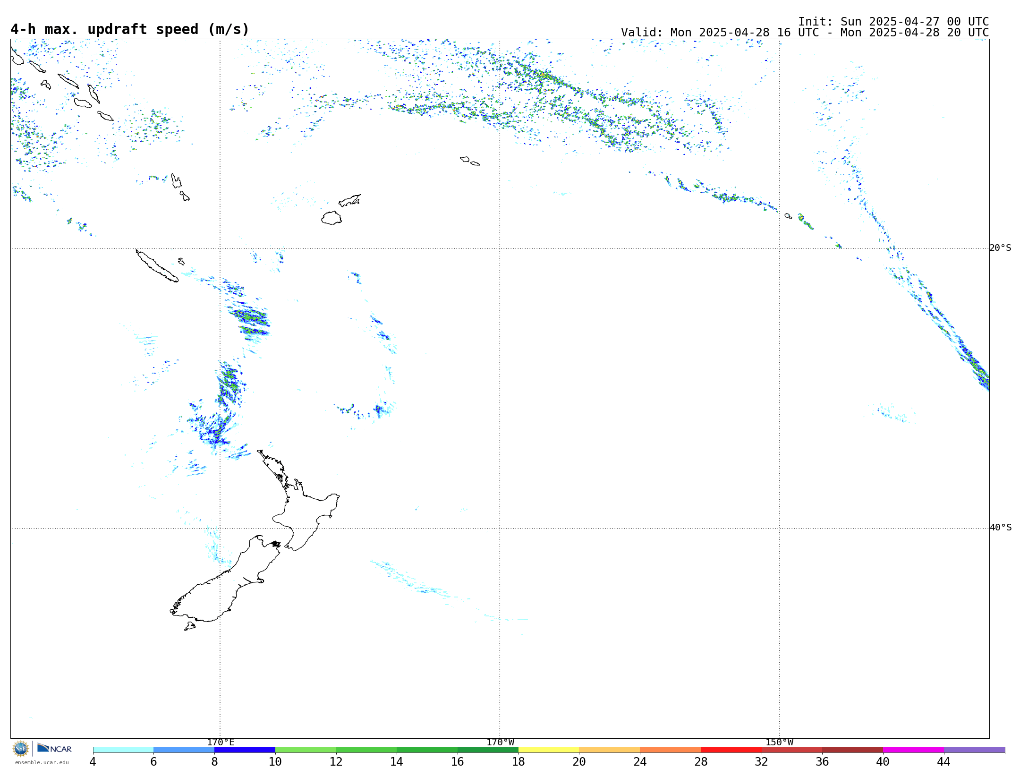Select the magenta 40–44 m/s swatch
This screenshot has height=768, width=1020.
(x=914, y=750)
